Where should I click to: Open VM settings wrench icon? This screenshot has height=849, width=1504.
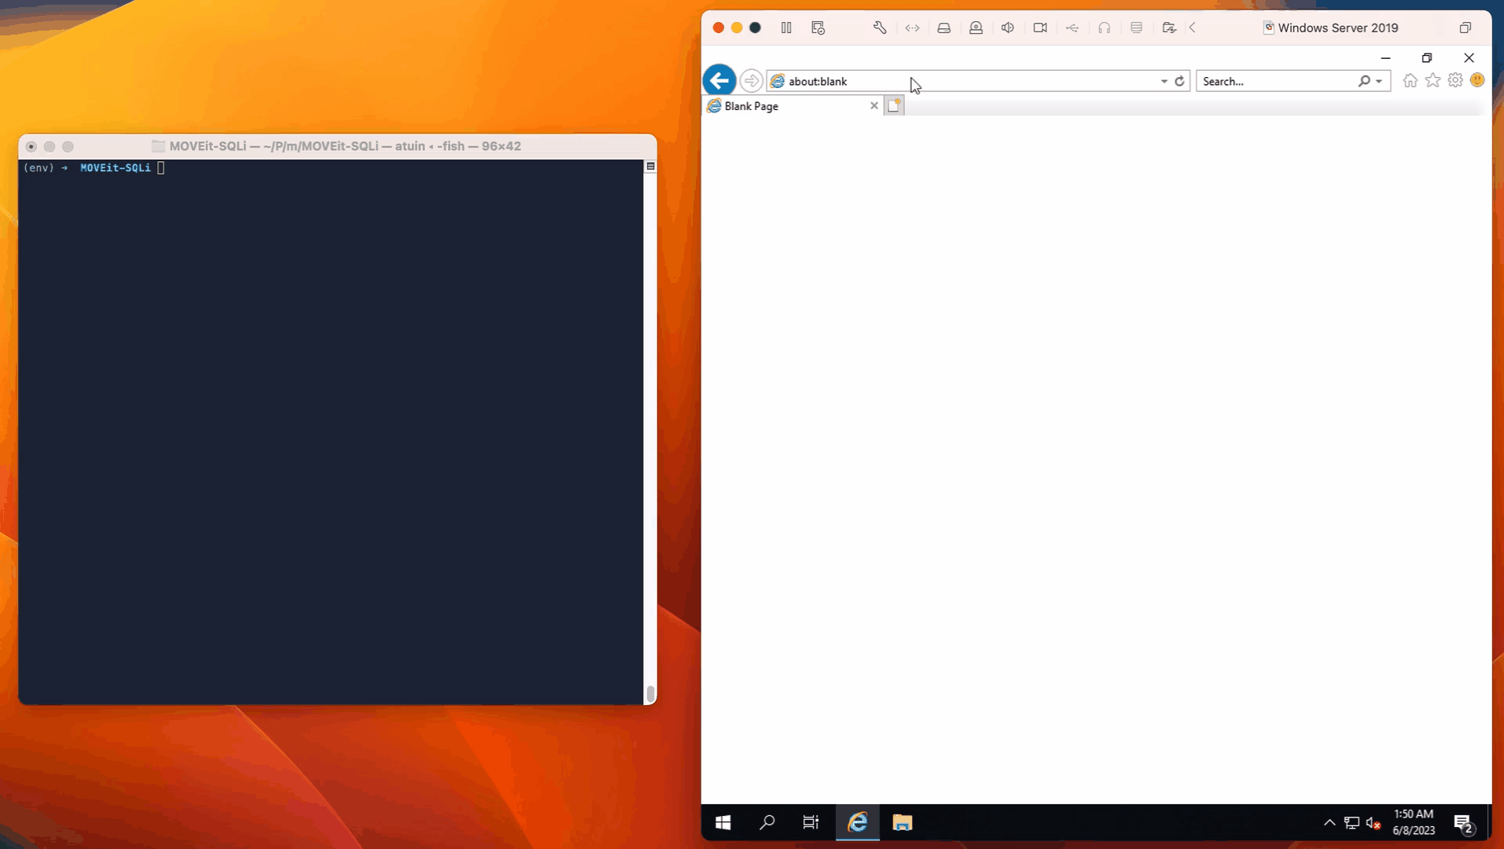[880, 28]
